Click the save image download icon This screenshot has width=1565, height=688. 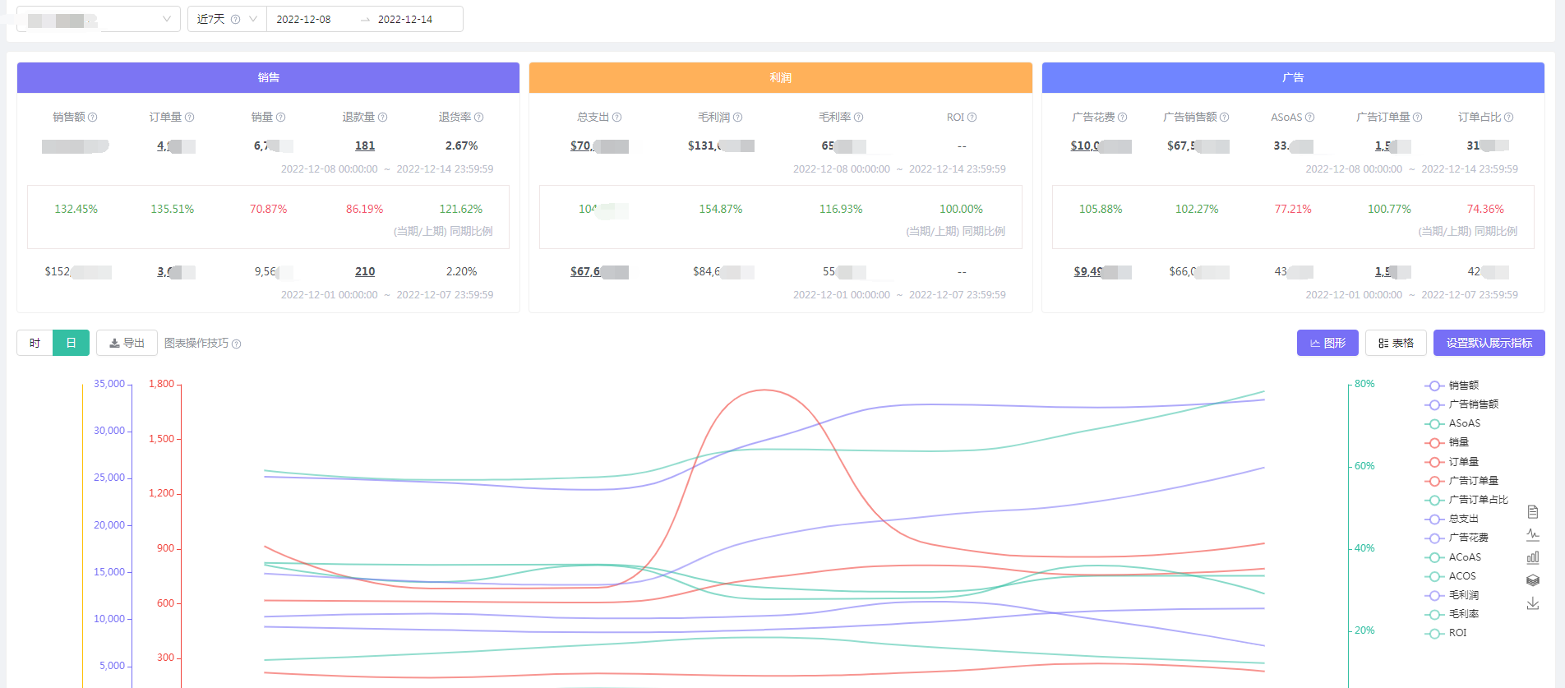(1532, 603)
